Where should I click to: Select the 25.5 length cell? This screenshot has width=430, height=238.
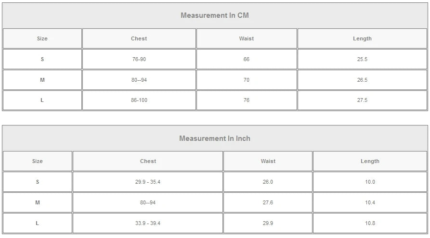click(x=362, y=60)
